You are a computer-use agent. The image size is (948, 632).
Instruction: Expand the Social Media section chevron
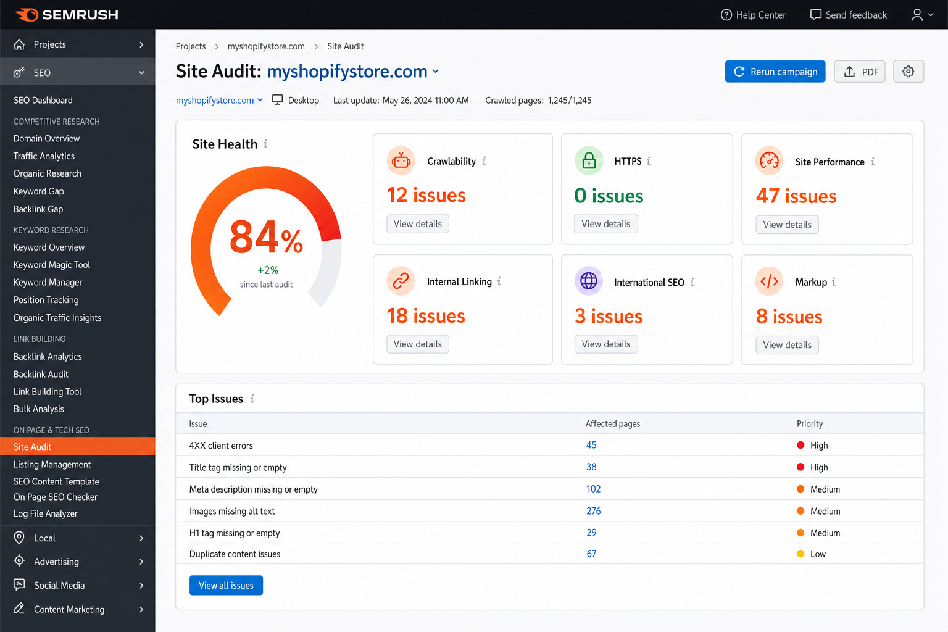[x=141, y=586]
